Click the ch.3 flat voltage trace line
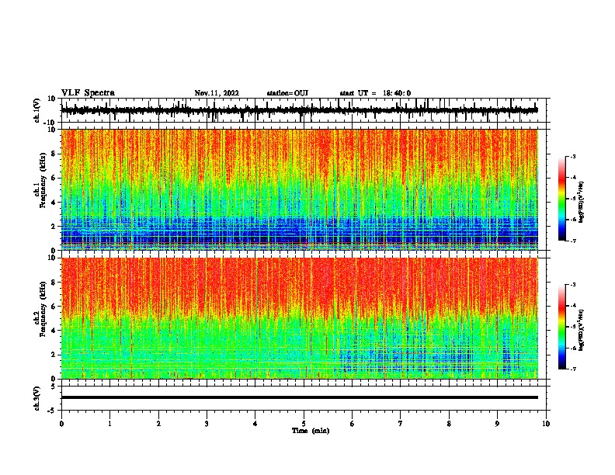Screen dimensions: 615x475 [x=299, y=397]
